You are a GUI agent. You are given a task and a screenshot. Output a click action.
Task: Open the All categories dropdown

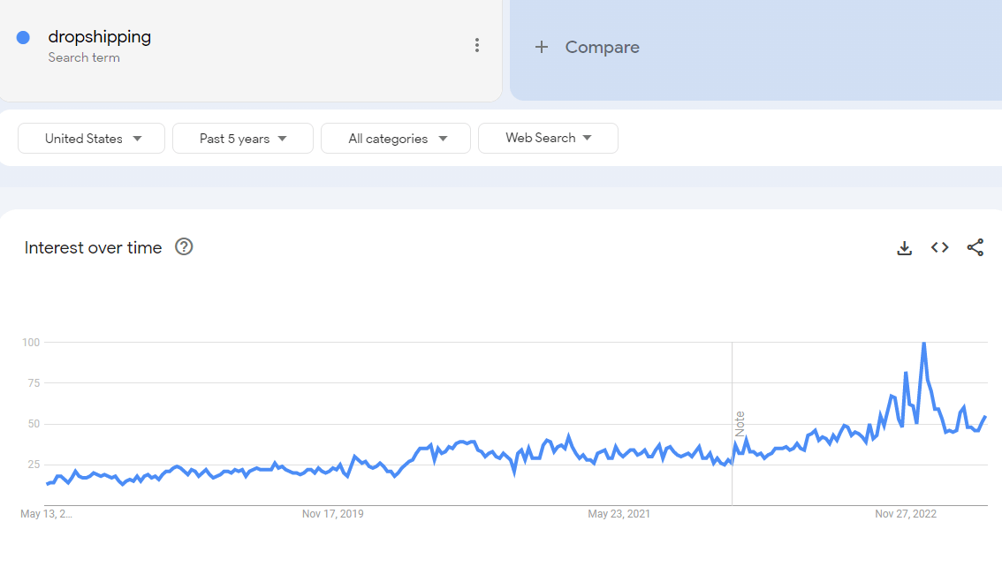pyautogui.click(x=395, y=138)
